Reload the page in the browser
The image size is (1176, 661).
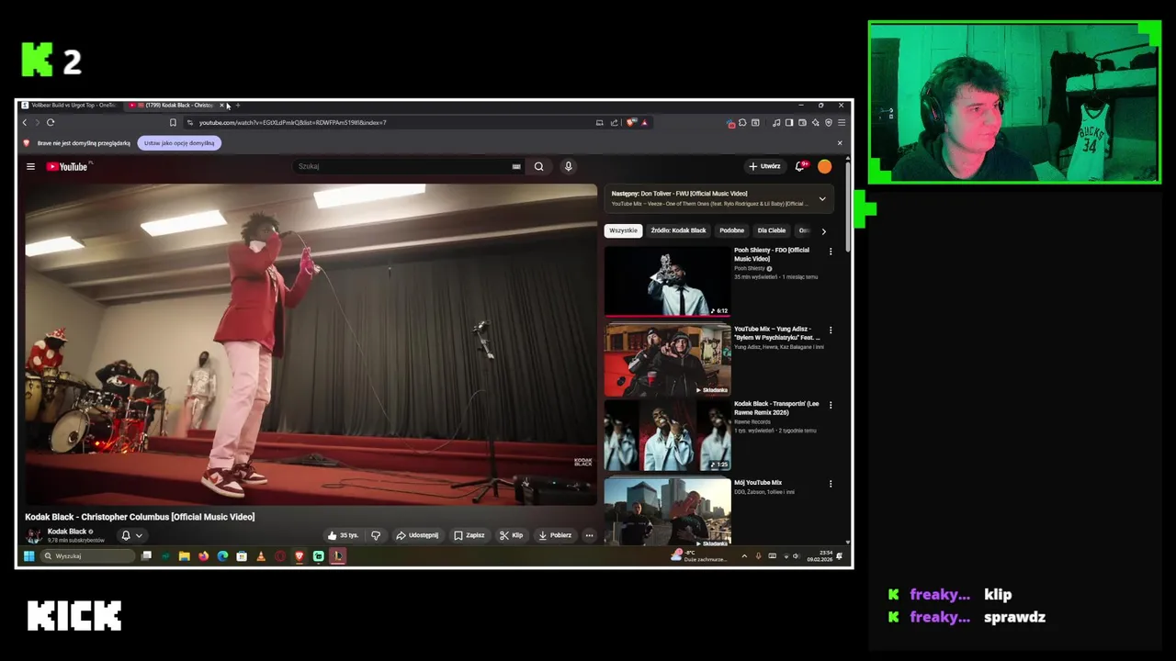coord(51,122)
